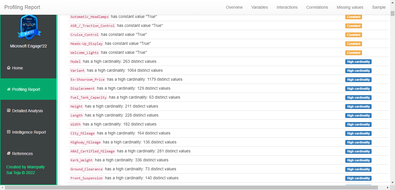
Task: Click the Constant badge for Automatic_Headlamps
Action: click(x=353, y=17)
